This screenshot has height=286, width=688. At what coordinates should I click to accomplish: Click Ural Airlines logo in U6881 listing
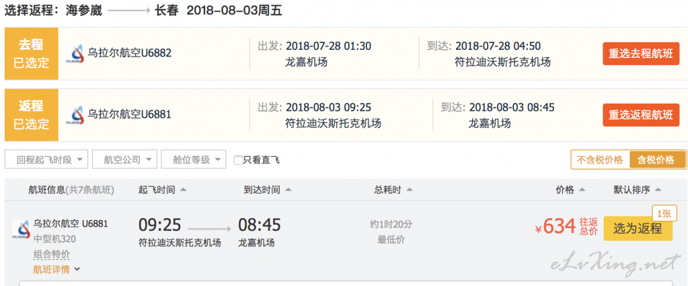[21, 229]
